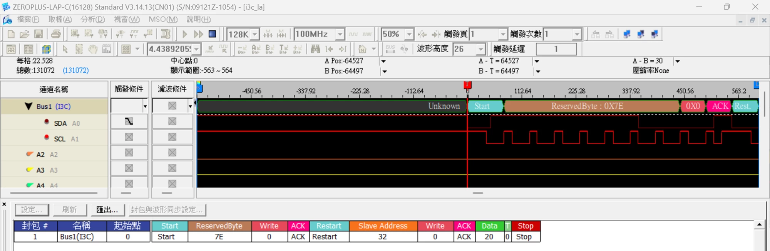Toggle the A2 trigger condition box

tap(129, 153)
